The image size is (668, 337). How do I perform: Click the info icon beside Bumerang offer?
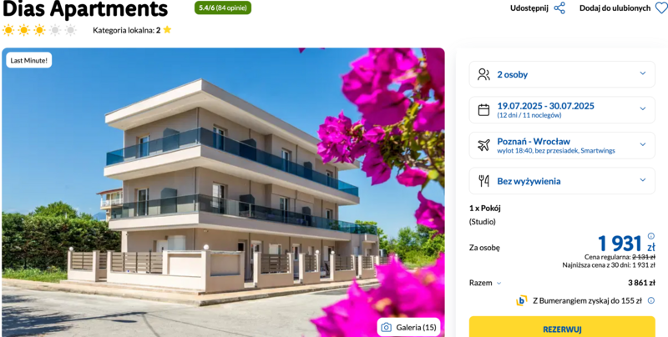(x=651, y=300)
